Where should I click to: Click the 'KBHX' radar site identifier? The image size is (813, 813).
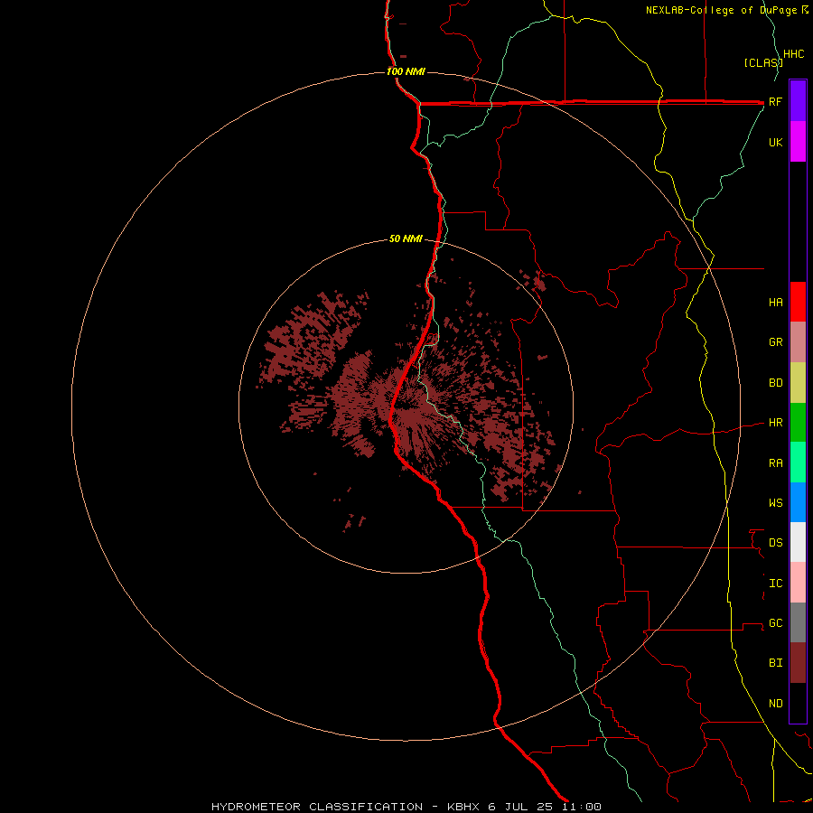coord(463,807)
